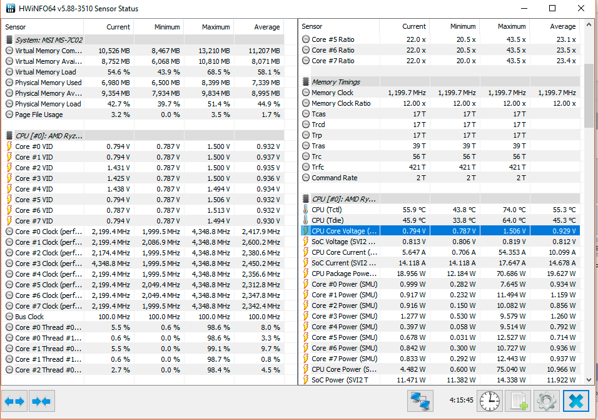Click the CPU (Tctl) thermometer icon
The width and height of the screenshot is (598, 420).
(x=305, y=210)
